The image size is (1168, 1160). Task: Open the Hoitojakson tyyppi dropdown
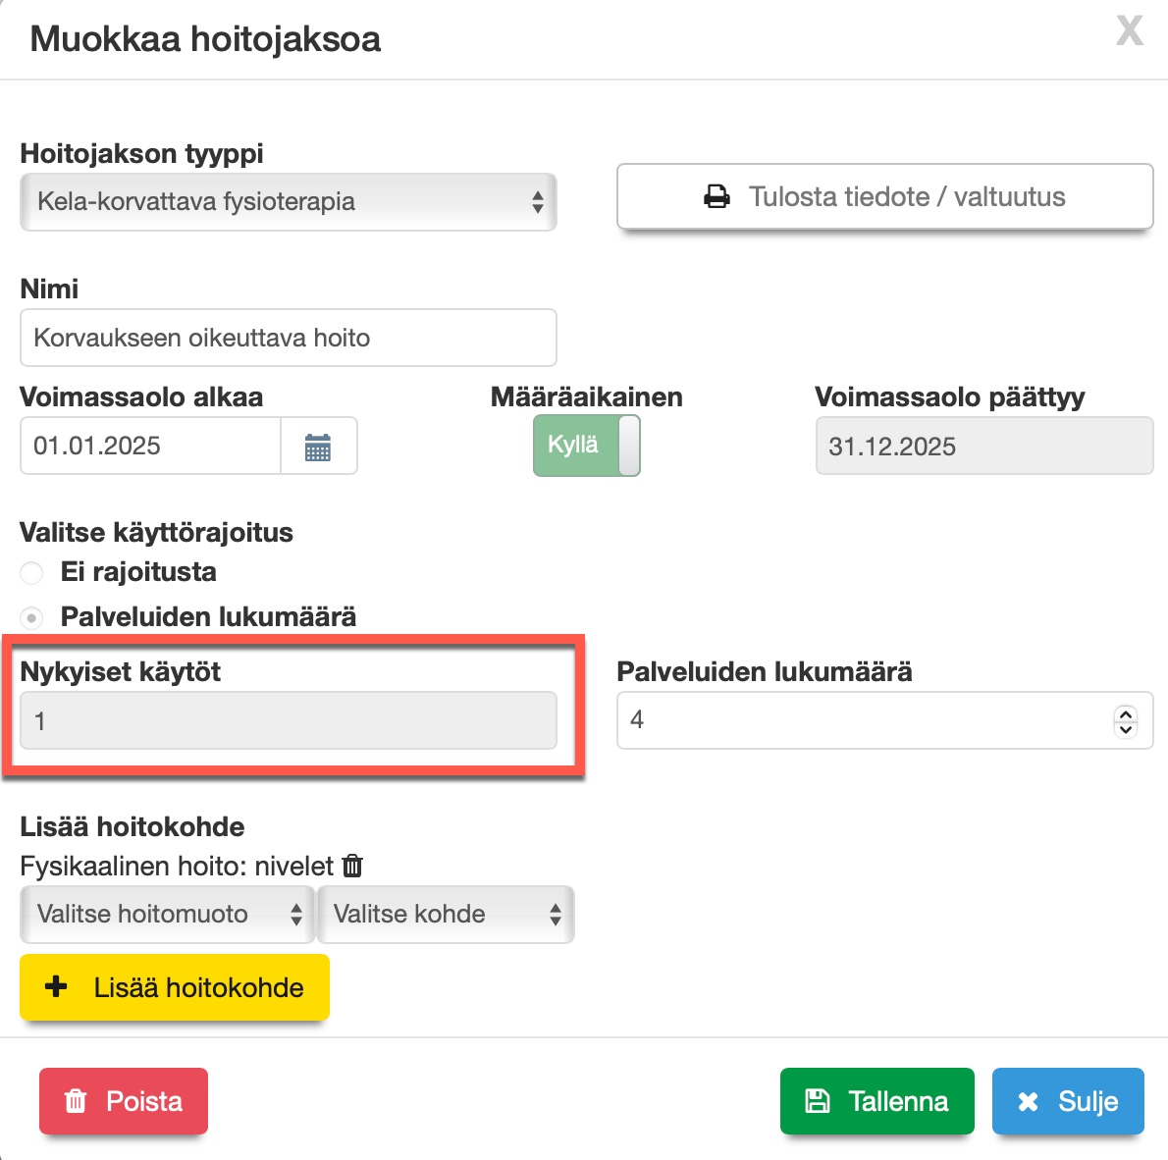(288, 202)
